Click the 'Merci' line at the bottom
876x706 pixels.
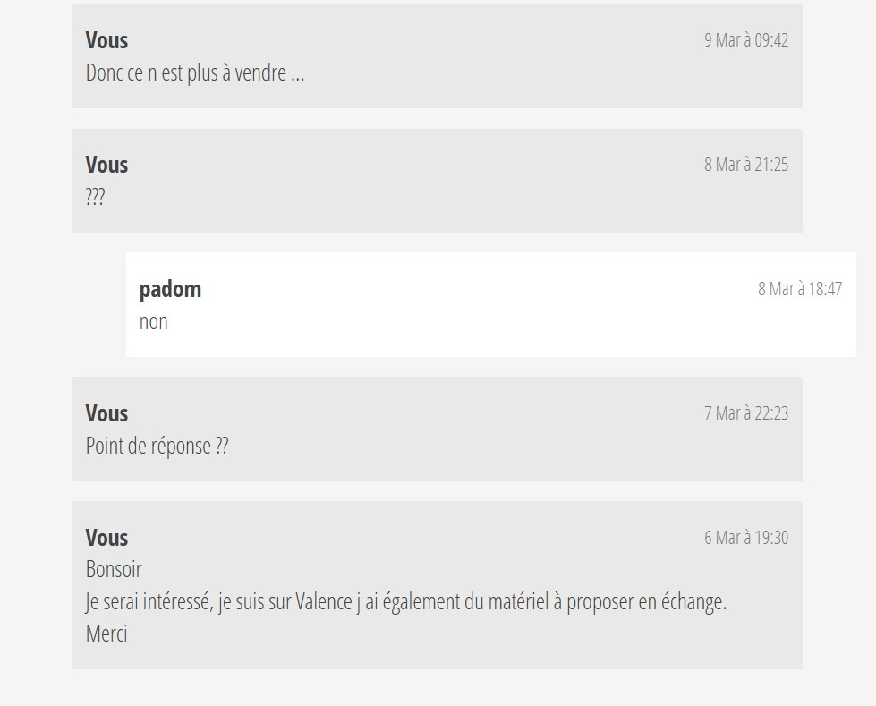[106, 634]
